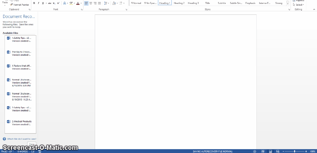
Task: Collapse the ribbon with the caret
Action: pyautogui.click(x=314, y=9)
